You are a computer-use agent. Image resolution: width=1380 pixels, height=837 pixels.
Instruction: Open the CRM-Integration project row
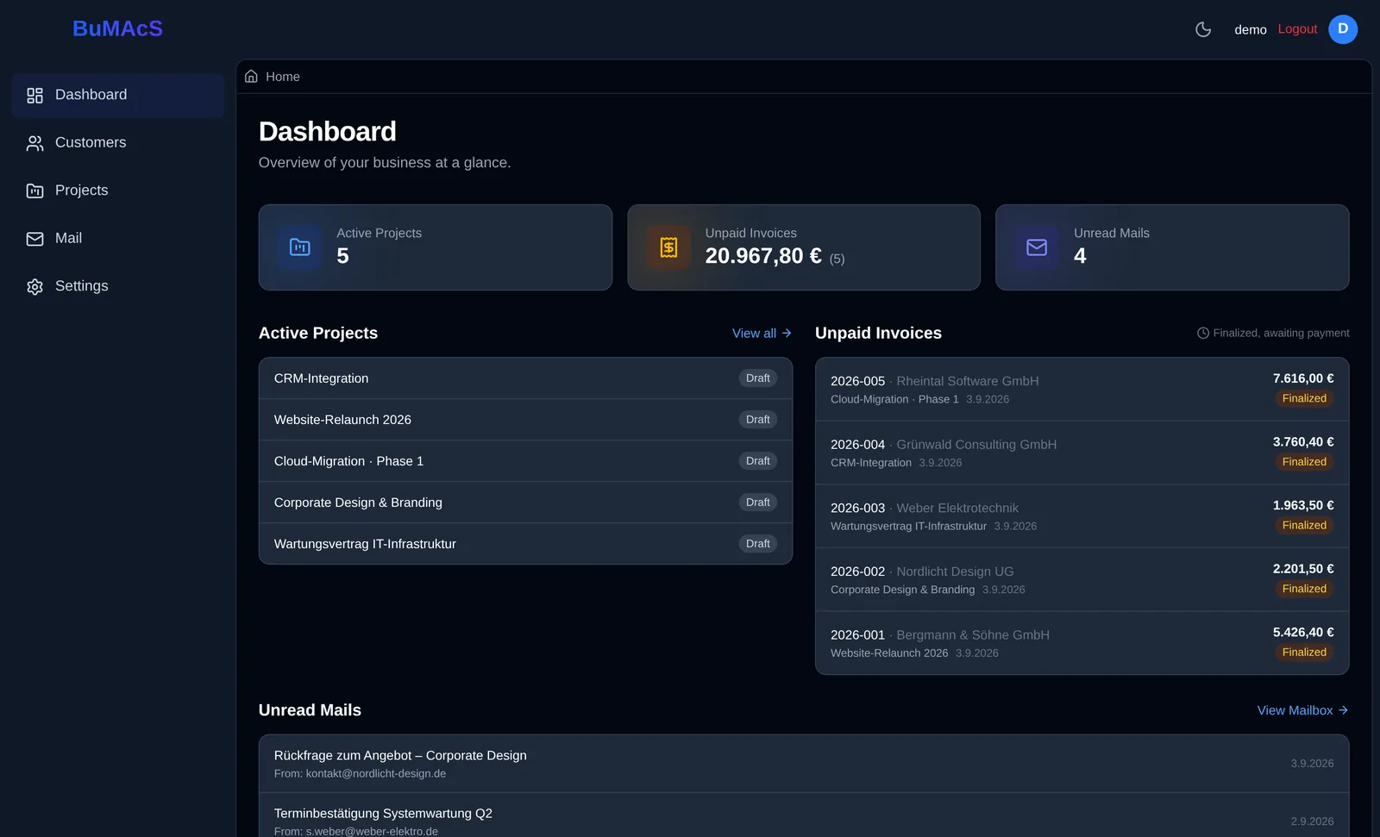click(x=525, y=378)
